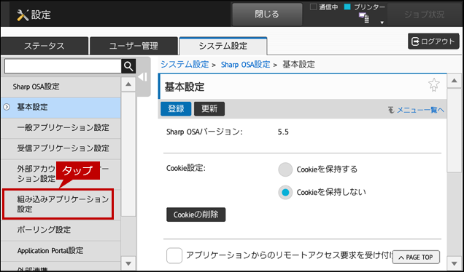Screen dimensions: 464x272
Task: Click Sharp OSA設定 breadcrumb link
Action: point(245,64)
